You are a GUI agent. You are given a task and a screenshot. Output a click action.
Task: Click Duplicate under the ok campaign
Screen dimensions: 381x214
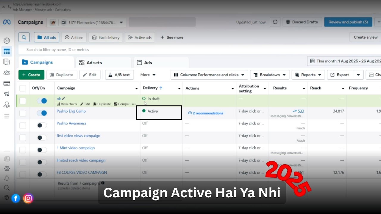102,104
